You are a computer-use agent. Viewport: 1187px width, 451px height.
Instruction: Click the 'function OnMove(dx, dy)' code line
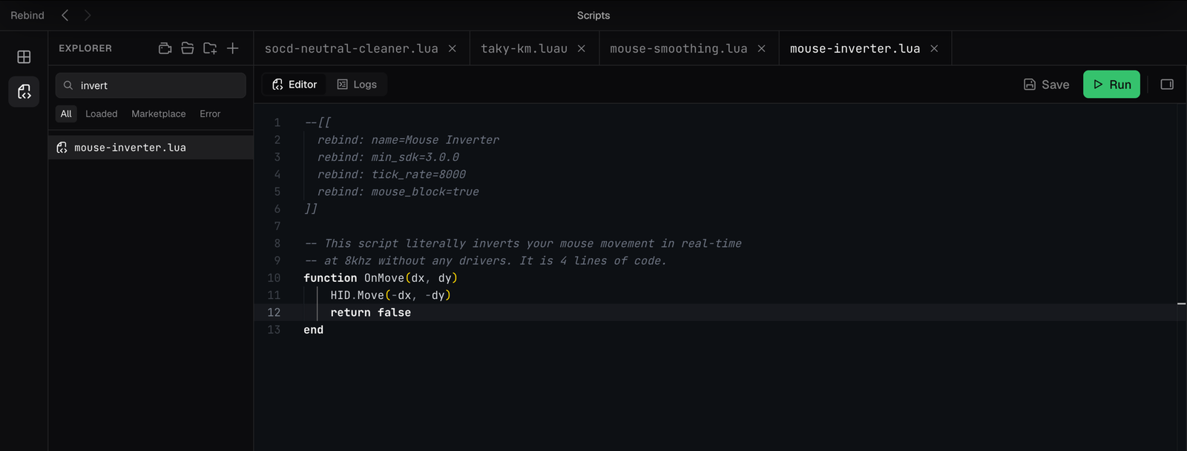[381, 278]
